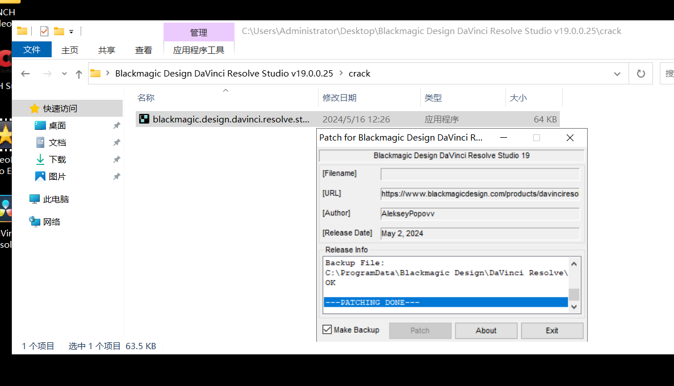Expand breadcrumb chevron before Blackmagic Design folder

107,73
